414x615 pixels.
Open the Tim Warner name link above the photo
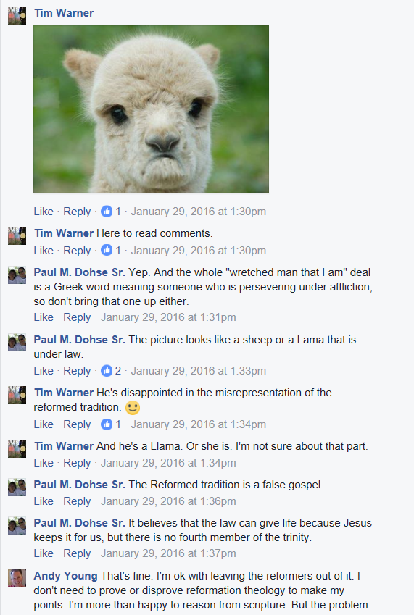tap(64, 13)
